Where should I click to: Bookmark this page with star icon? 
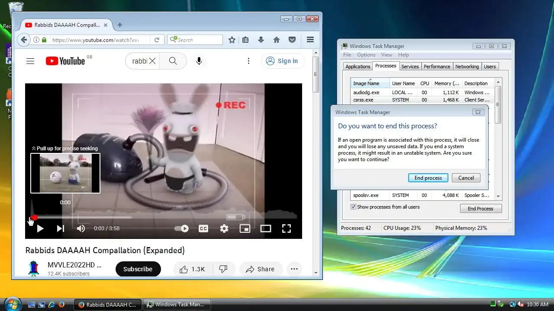pyautogui.click(x=232, y=40)
